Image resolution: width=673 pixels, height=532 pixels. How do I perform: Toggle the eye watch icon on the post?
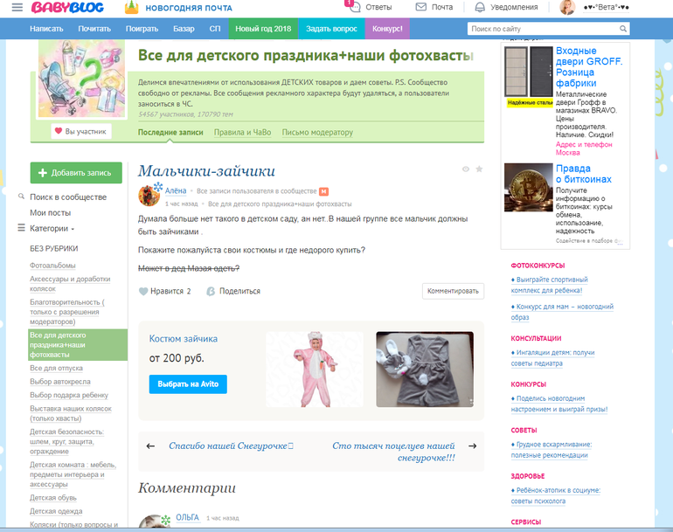(x=465, y=169)
